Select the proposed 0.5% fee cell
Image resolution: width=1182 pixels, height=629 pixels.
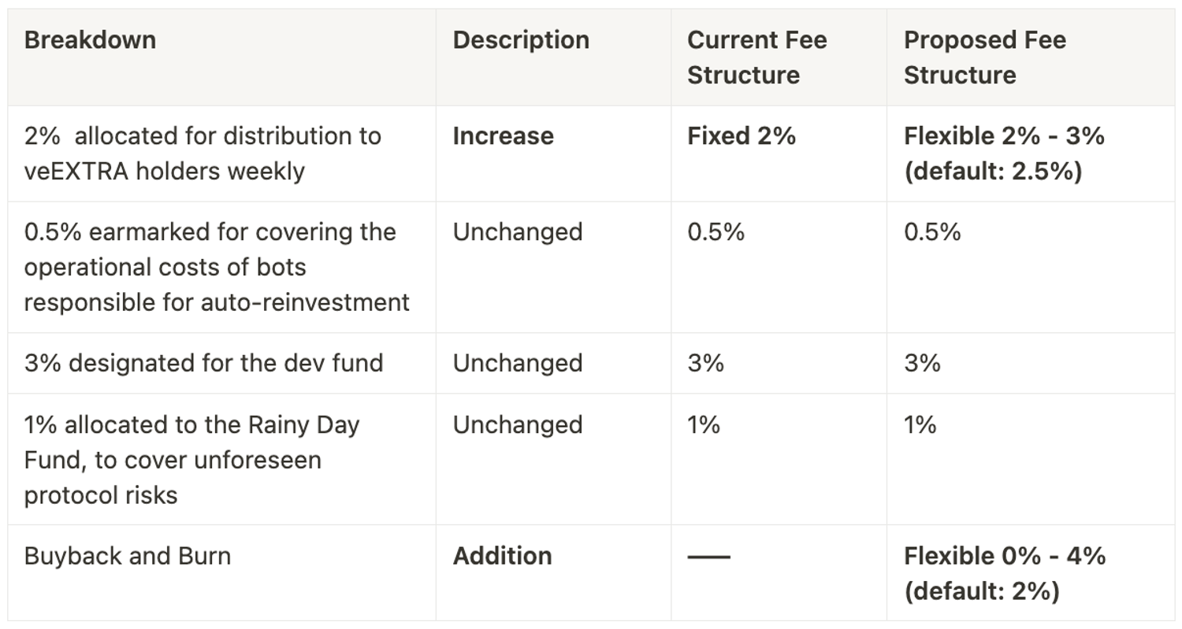click(x=932, y=232)
